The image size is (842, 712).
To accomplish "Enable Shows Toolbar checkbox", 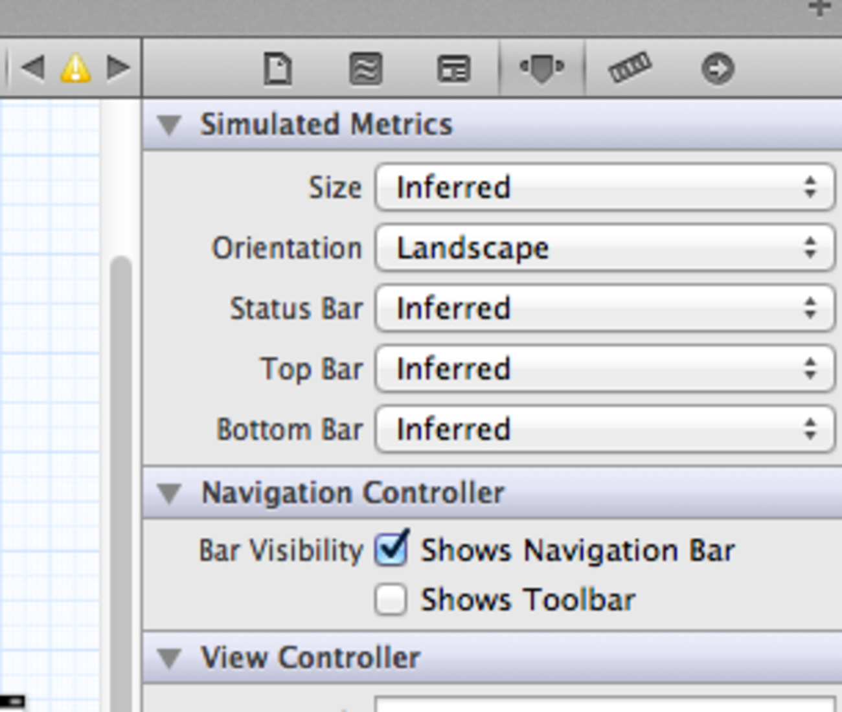I will click(391, 600).
